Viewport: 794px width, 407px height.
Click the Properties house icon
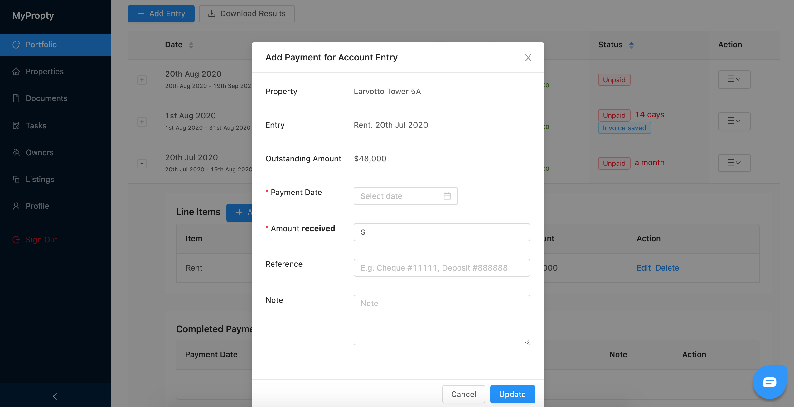(x=16, y=71)
